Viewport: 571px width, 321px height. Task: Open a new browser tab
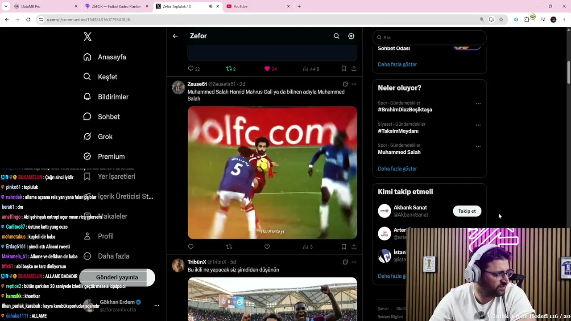[x=299, y=6]
